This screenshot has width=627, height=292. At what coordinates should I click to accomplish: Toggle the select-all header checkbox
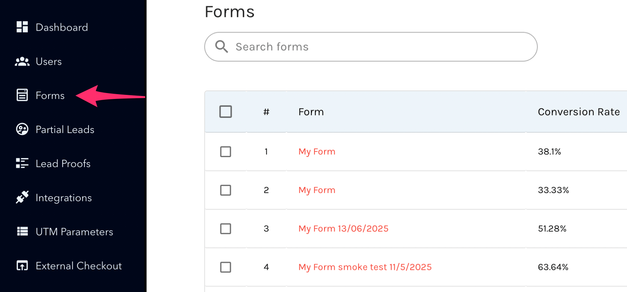click(226, 112)
